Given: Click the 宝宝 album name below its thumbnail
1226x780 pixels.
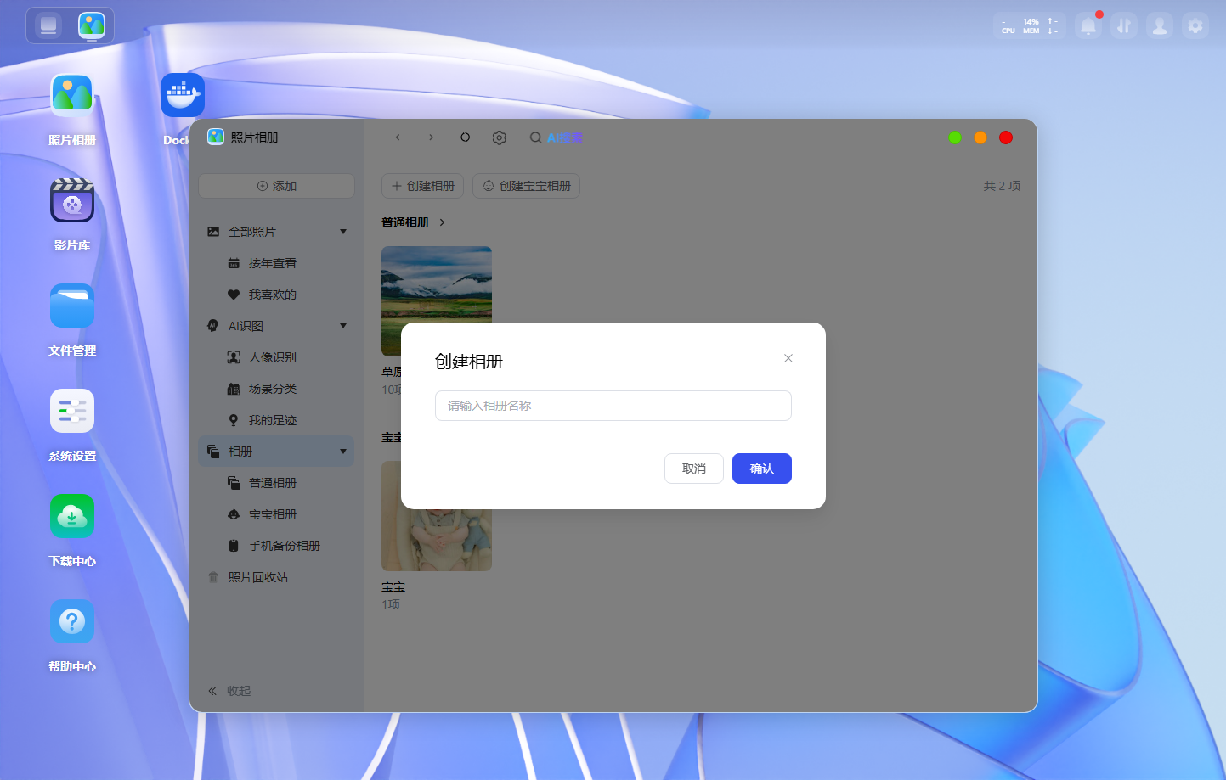Looking at the screenshot, I should click(393, 587).
